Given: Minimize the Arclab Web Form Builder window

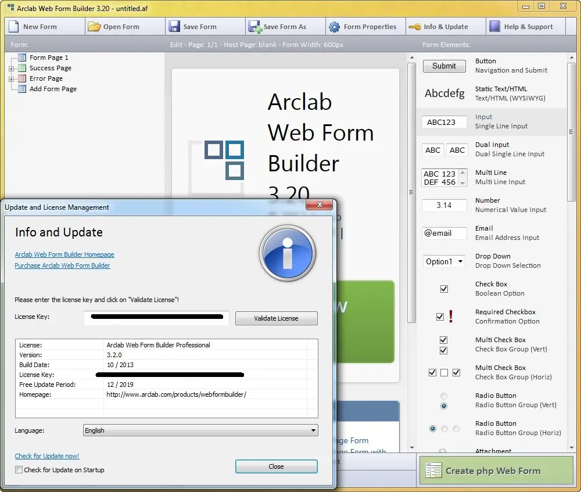Looking at the screenshot, I should point(526,6).
